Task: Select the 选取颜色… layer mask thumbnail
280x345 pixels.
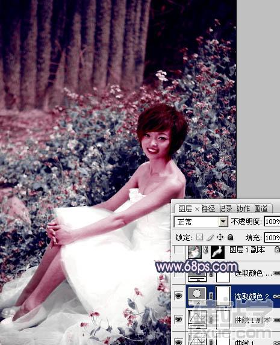Action: coord(223,277)
